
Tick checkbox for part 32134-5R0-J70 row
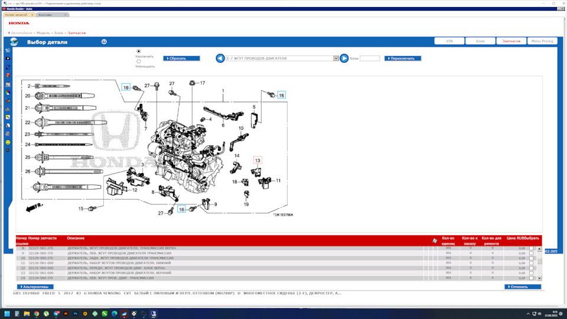click(531, 278)
